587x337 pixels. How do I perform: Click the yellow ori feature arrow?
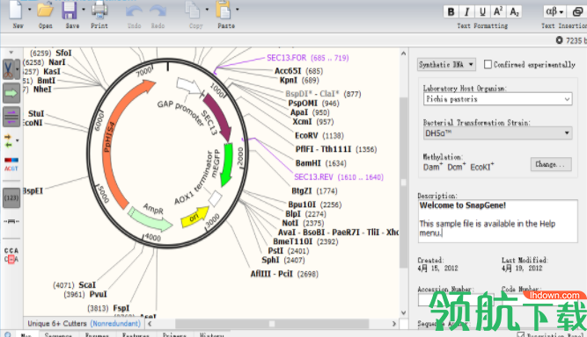(194, 217)
